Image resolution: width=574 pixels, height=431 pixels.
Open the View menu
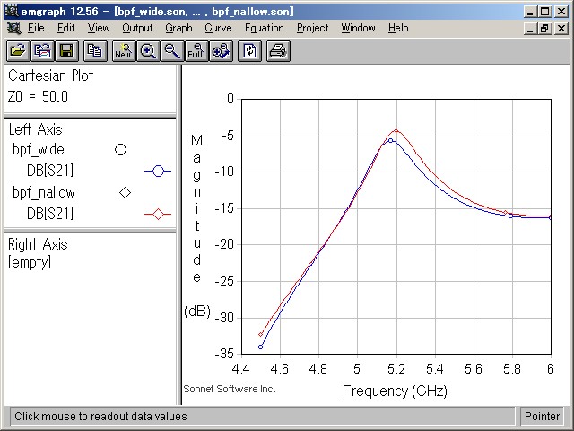click(99, 28)
